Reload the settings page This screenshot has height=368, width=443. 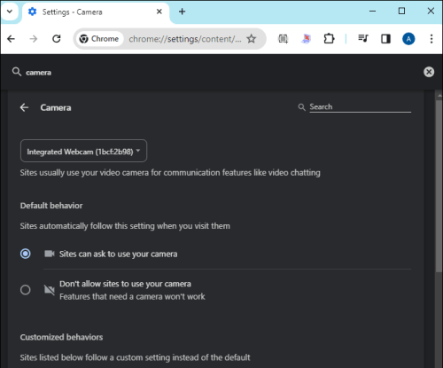point(57,39)
